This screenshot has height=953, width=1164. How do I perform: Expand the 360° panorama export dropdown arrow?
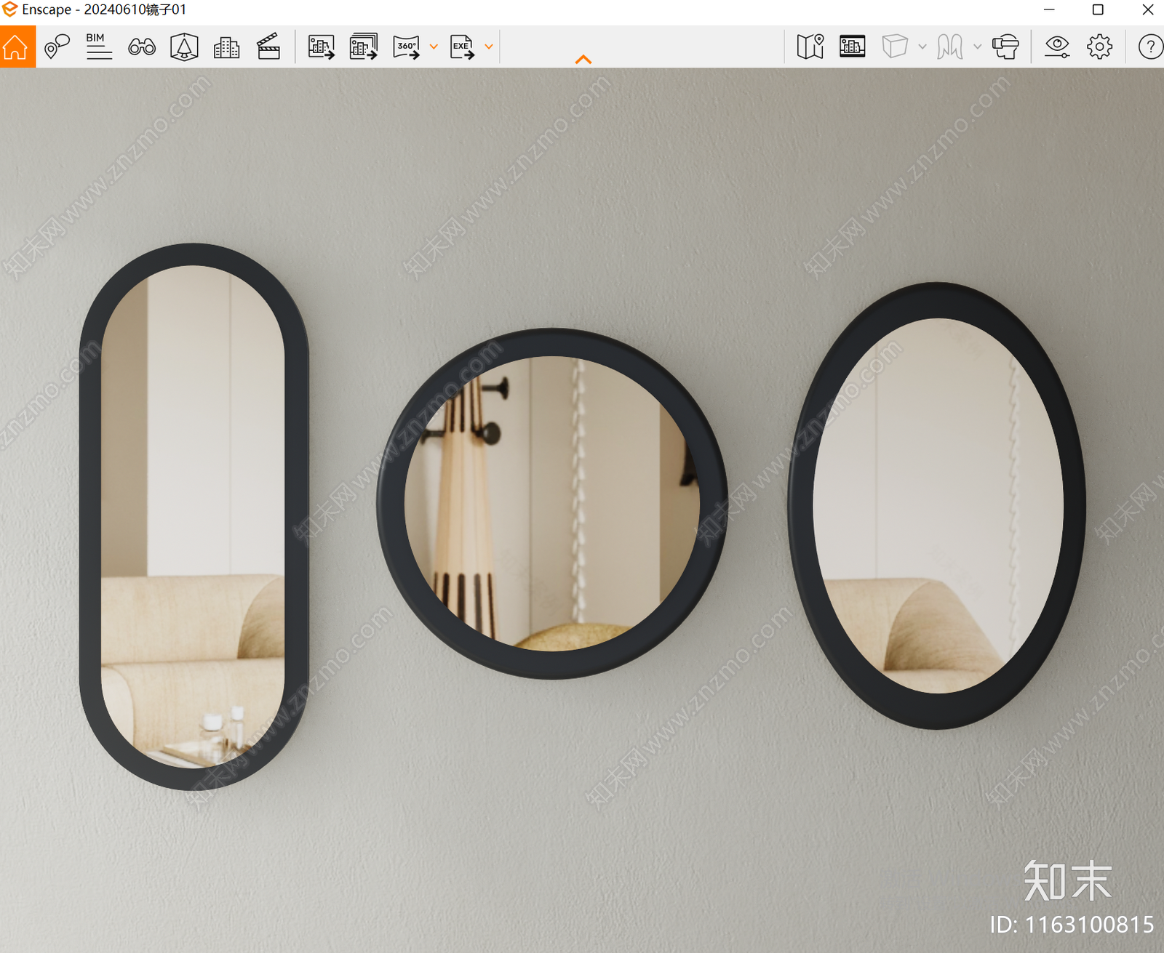(434, 47)
